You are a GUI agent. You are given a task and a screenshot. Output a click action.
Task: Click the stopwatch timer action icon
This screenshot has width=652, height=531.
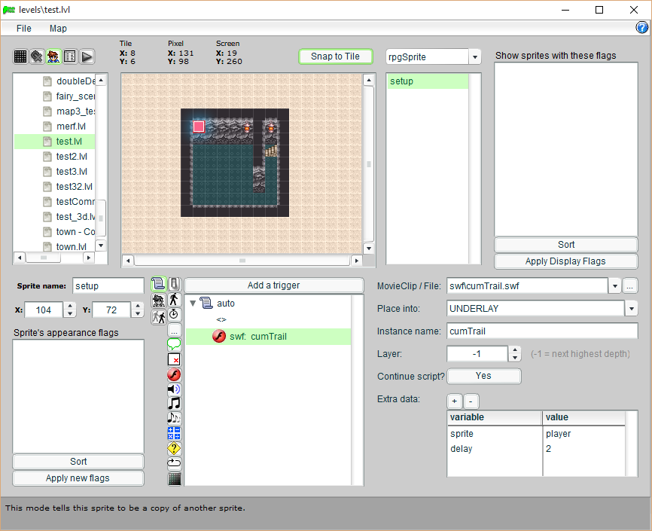click(174, 314)
